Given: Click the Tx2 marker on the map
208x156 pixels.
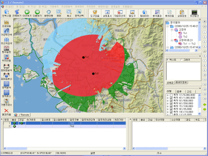Looking at the screenshot, I should 93,74.
